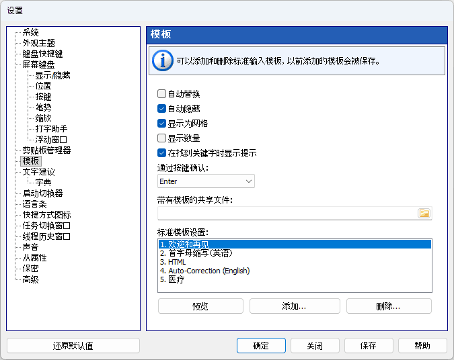Check the 显示数量 checkbox
Image resolution: width=454 pixels, height=360 pixels.
click(x=161, y=138)
